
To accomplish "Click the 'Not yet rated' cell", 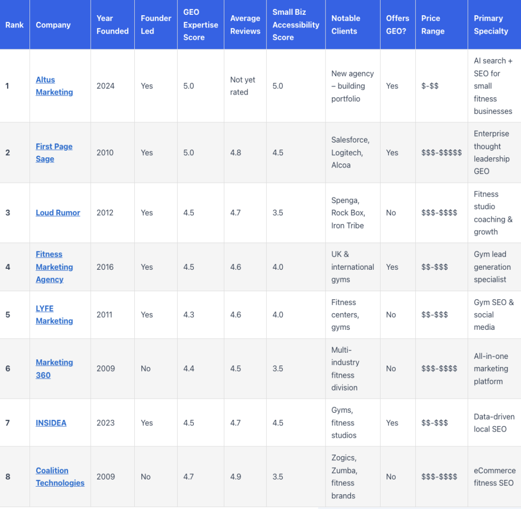I will [x=243, y=86].
